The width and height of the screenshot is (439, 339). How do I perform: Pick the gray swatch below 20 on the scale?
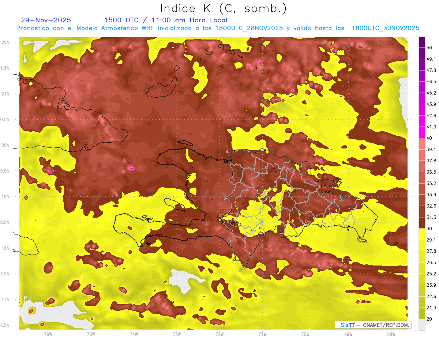[x=422, y=324]
